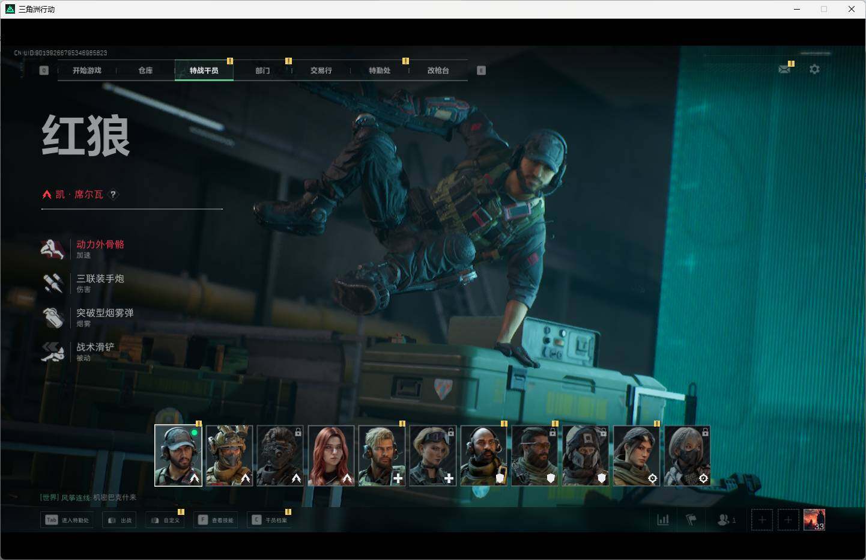Open the player avatar showing level 33
This screenshot has width=866, height=560.
click(814, 520)
